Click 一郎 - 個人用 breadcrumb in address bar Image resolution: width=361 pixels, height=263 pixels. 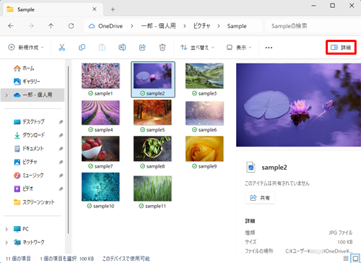pyautogui.click(x=158, y=26)
